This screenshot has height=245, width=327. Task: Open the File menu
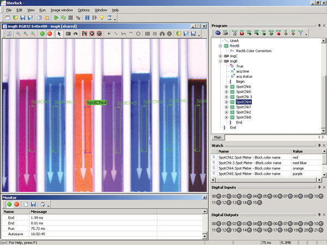click(x=9, y=10)
